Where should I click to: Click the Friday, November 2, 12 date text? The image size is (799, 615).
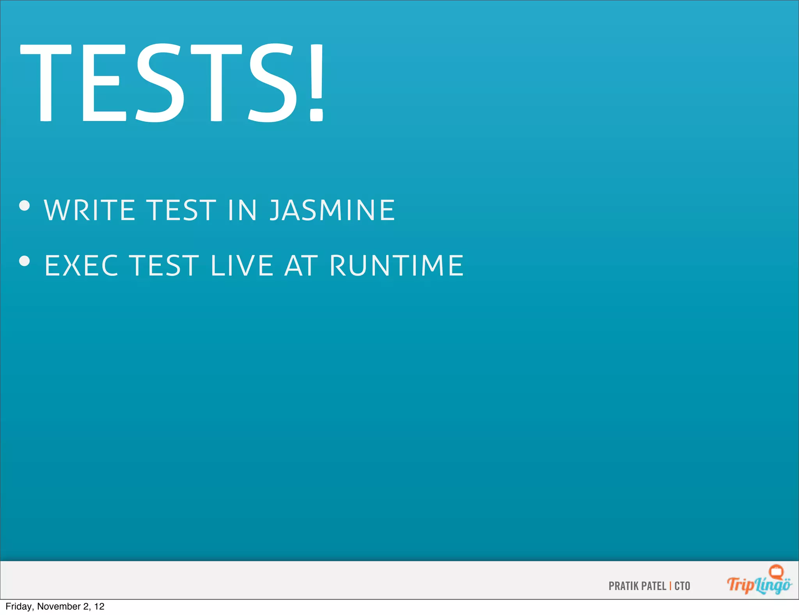(55, 606)
